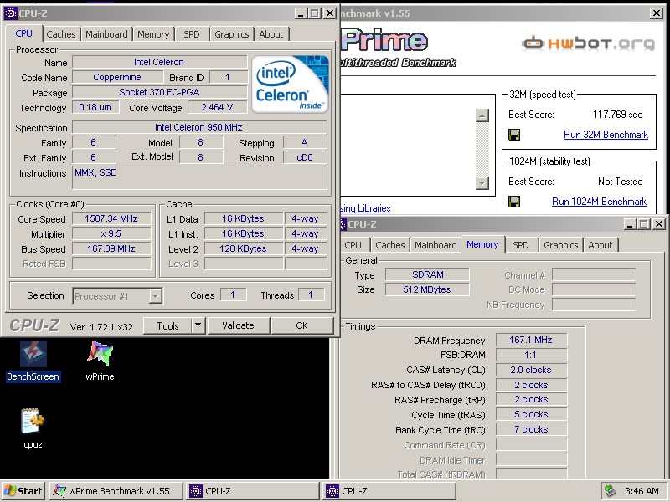Viewport: 670px width, 502px height.
Task: Click the Multiplier value x 9.5
Action: pyautogui.click(x=111, y=234)
